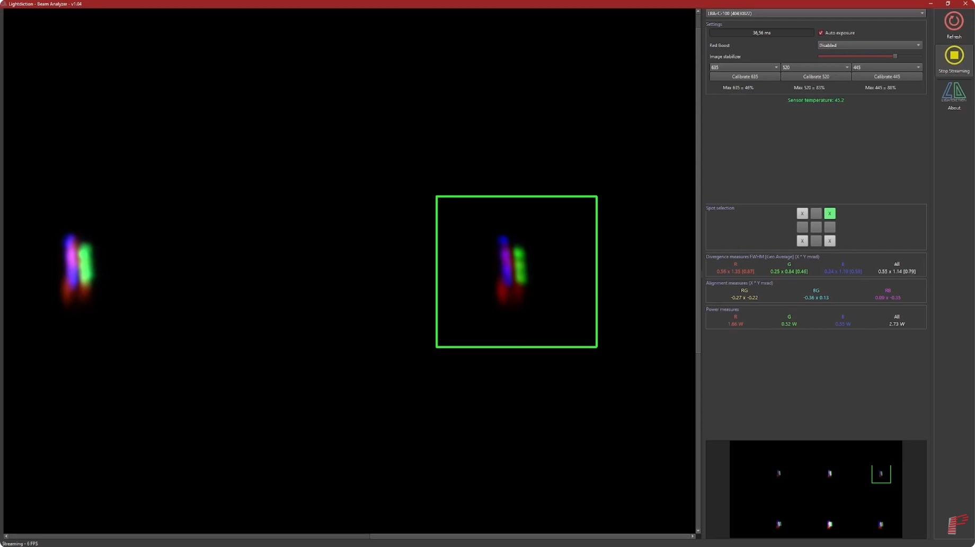Select the middle-left spot selection square
Viewport: 975px width, 547px height.
802,227
